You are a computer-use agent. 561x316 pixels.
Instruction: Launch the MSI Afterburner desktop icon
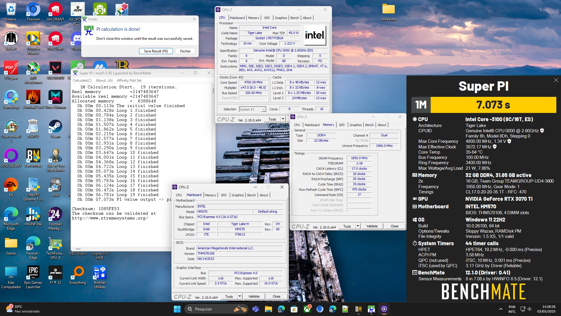[x=33, y=72]
